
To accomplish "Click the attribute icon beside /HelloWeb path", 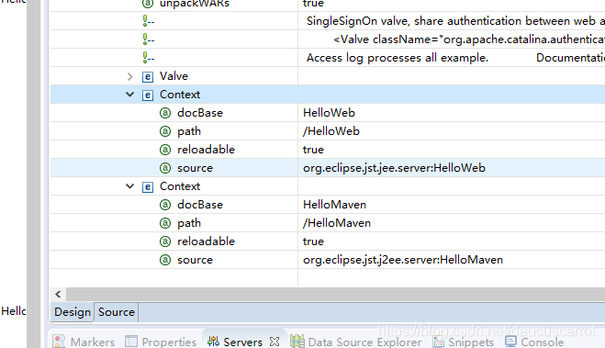I will click(x=165, y=131).
